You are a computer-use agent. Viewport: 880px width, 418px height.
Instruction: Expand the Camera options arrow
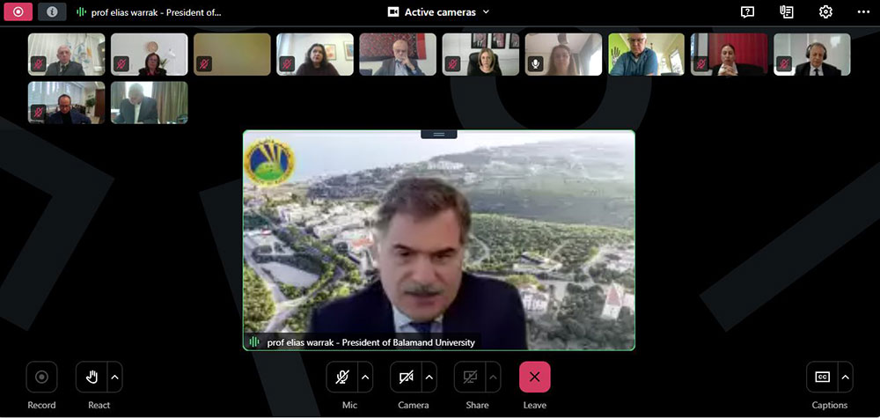[429, 378]
